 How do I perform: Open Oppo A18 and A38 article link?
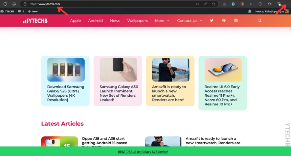pos(105,142)
